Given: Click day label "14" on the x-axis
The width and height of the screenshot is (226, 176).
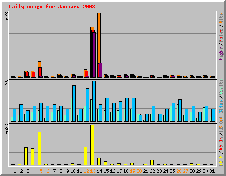Looking at the screenshot, I should click(99, 171).
